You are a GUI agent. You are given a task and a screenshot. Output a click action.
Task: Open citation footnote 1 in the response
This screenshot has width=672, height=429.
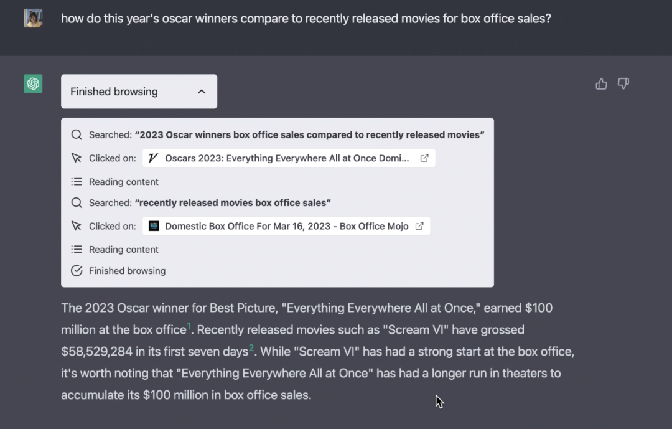189,326
